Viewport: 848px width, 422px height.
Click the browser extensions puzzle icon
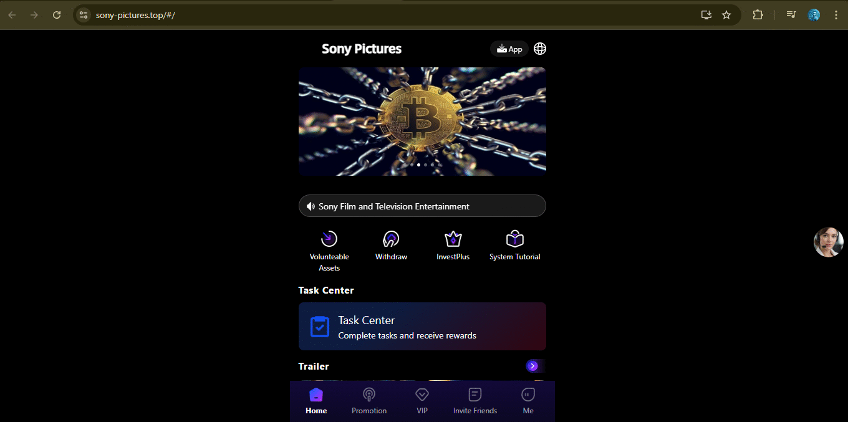758,15
